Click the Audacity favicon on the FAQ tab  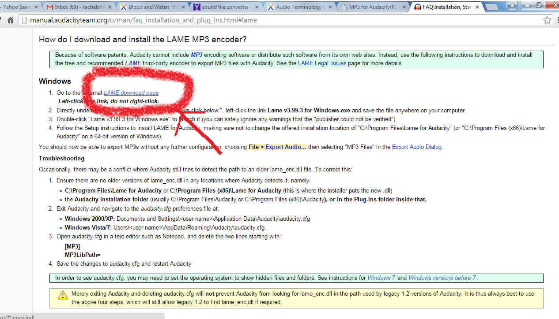click(418, 7)
